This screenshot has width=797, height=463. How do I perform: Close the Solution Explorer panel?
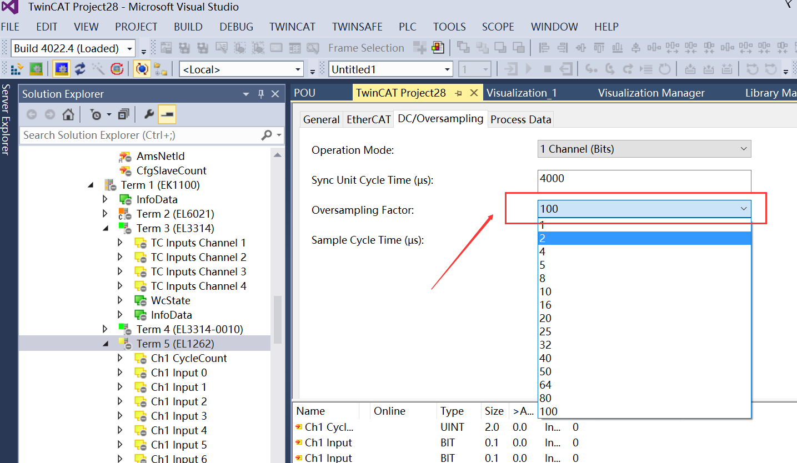[x=275, y=94]
